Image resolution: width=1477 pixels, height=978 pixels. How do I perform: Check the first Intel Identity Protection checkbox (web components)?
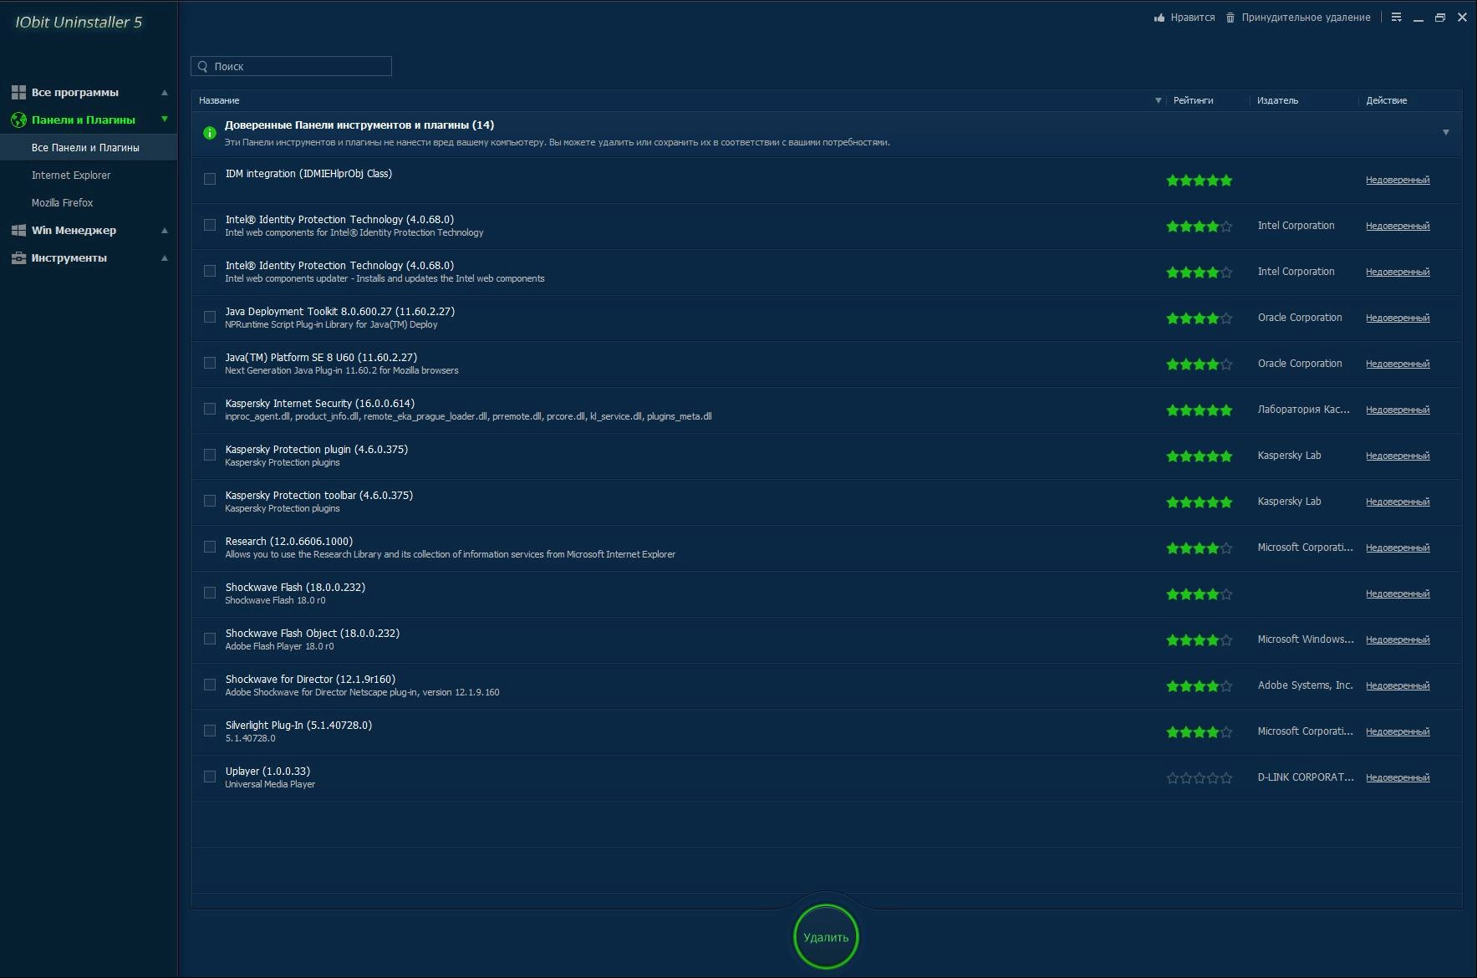click(x=210, y=225)
